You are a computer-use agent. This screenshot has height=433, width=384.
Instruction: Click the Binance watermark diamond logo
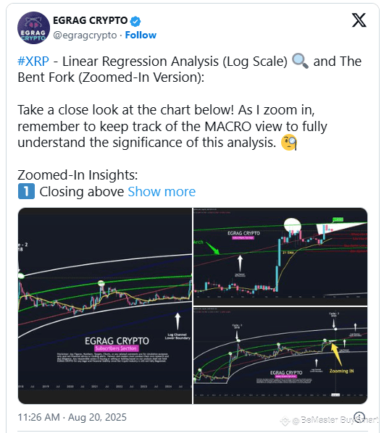click(285, 421)
